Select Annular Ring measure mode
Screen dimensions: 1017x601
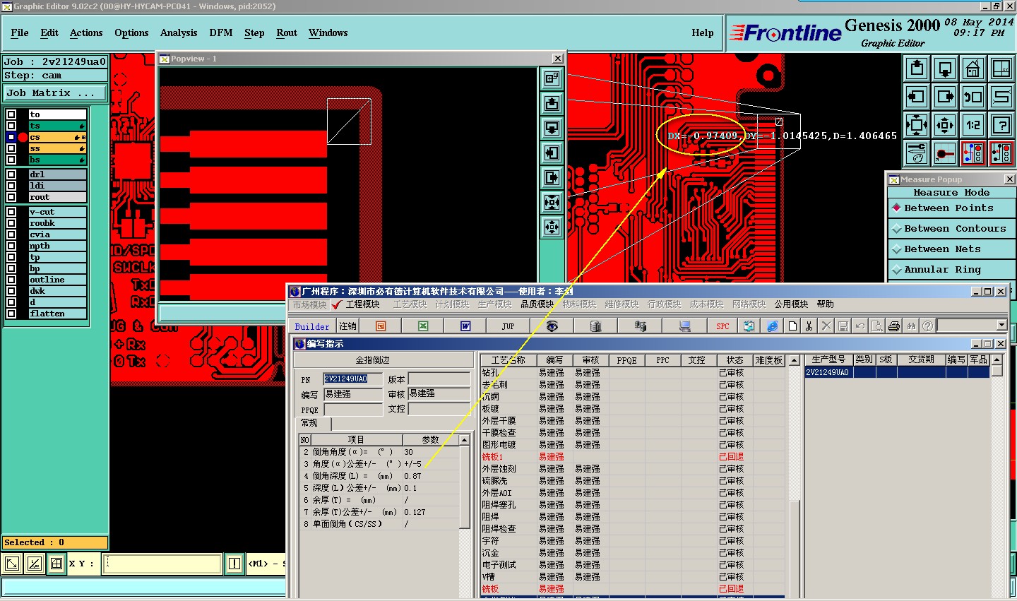[x=951, y=270]
